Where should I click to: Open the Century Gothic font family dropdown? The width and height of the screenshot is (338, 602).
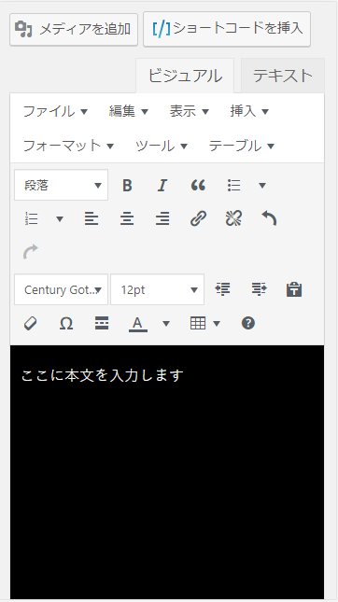point(61,289)
